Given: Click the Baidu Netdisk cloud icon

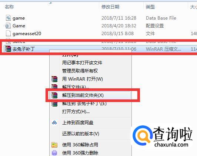Looking at the screenshot, I should tap(54, 122).
